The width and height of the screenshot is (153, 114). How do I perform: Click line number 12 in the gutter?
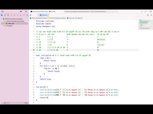click(33, 50)
